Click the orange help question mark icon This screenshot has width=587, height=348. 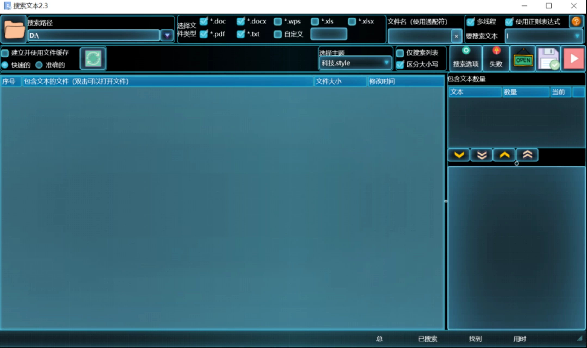point(576,21)
